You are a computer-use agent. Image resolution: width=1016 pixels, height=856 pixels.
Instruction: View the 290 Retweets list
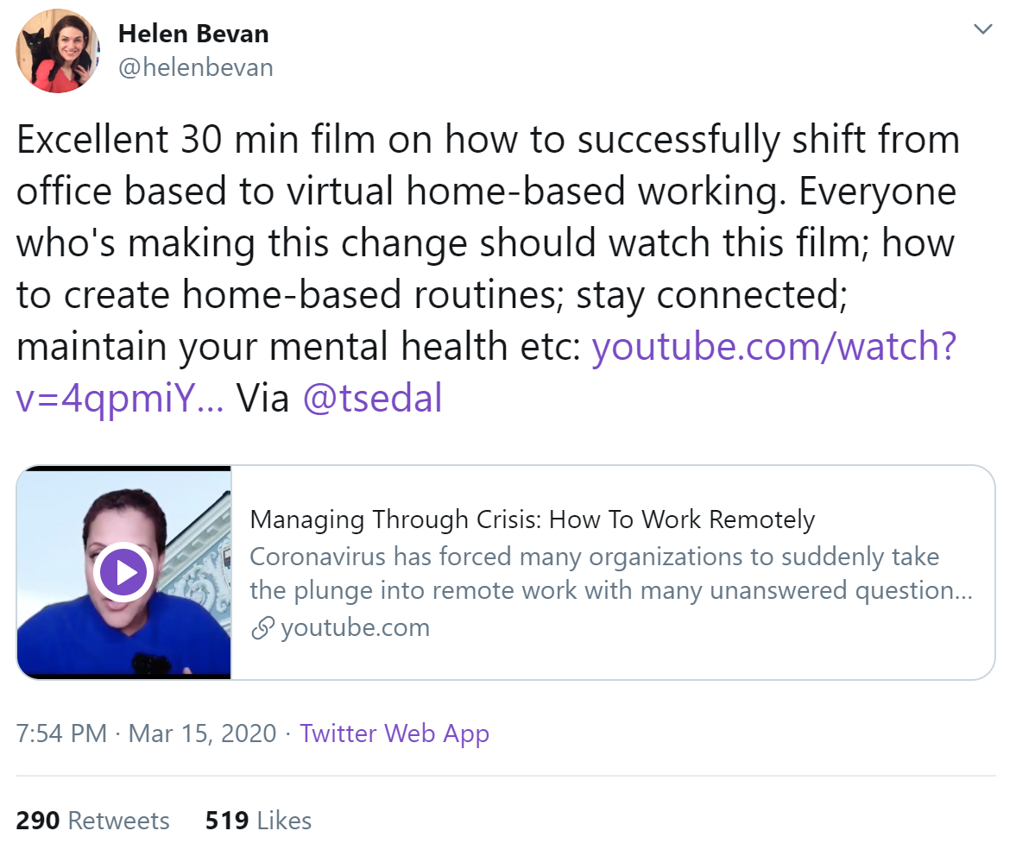pos(92,821)
